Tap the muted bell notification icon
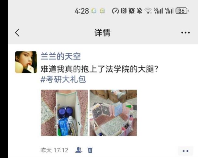This screenshot has height=158, width=198. (x=140, y=11)
